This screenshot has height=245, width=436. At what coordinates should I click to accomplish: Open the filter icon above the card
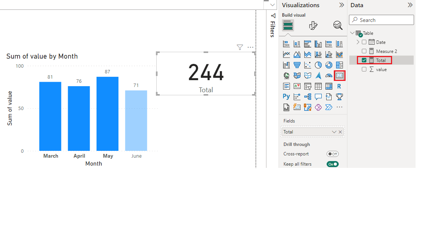click(240, 47)
